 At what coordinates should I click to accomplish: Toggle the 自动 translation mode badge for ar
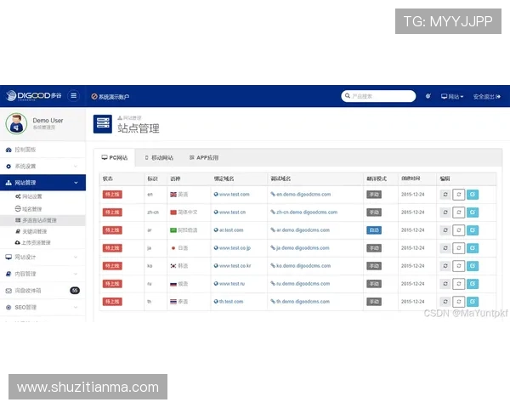point(374,230)
